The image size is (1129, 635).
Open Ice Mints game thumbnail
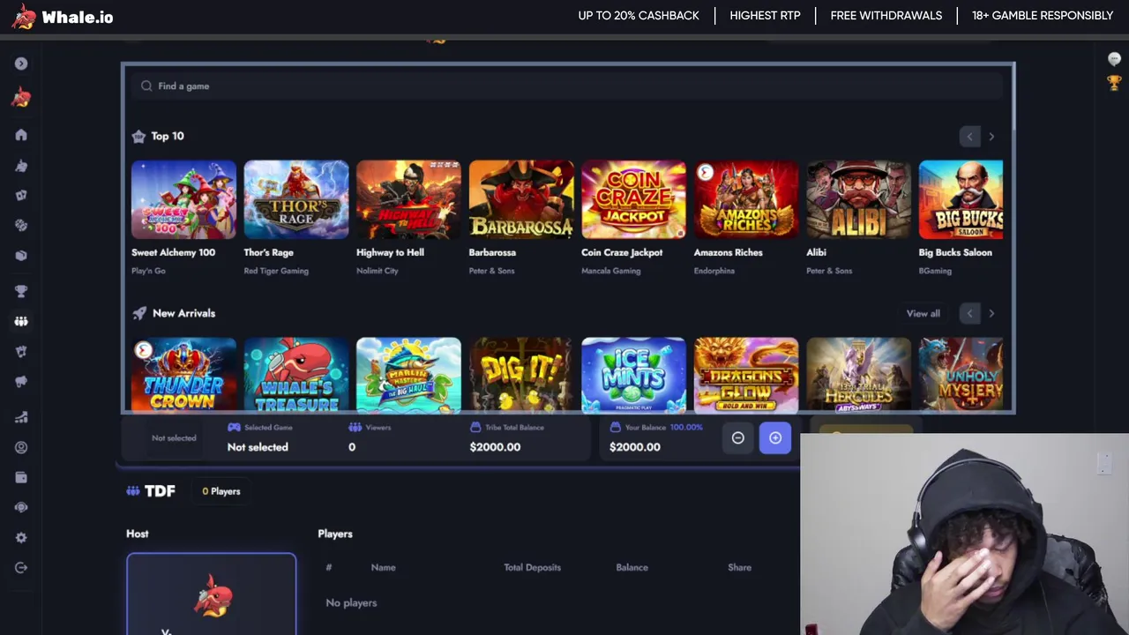pyautogui.click(x=633, y=375)
